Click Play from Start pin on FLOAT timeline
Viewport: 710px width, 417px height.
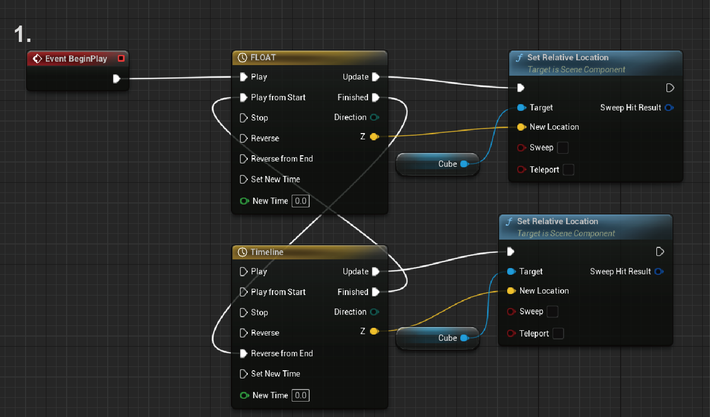pyautogui.click(x=244, y=97)
